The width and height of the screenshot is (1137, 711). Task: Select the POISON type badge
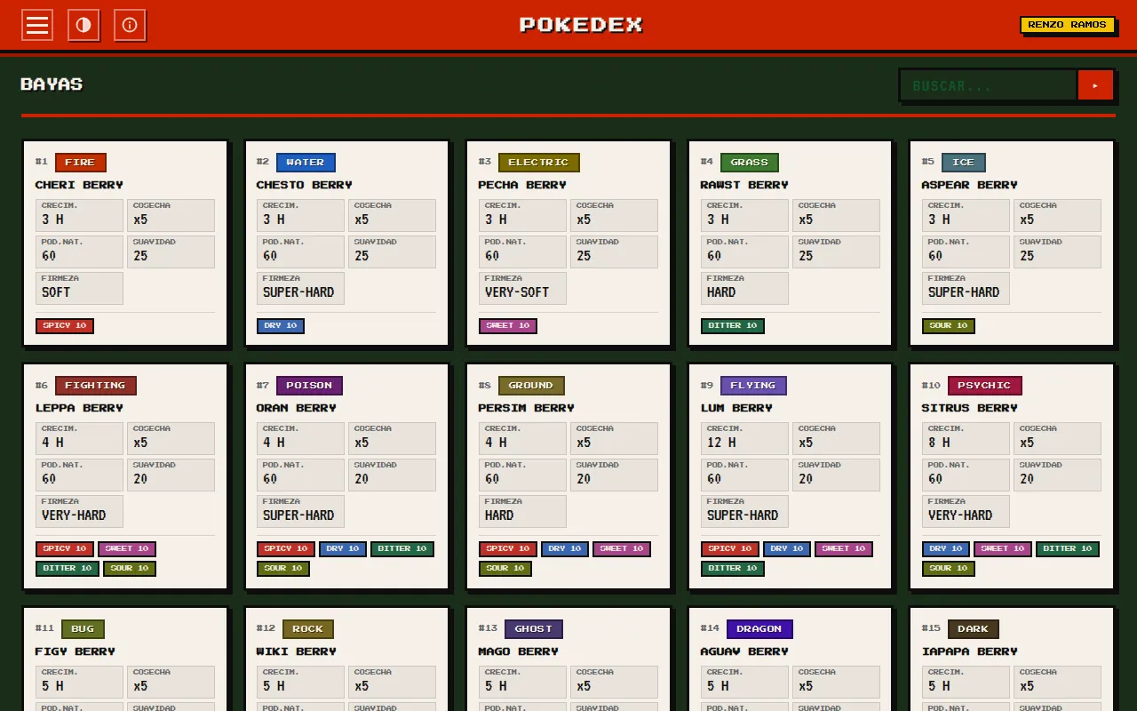309,386
